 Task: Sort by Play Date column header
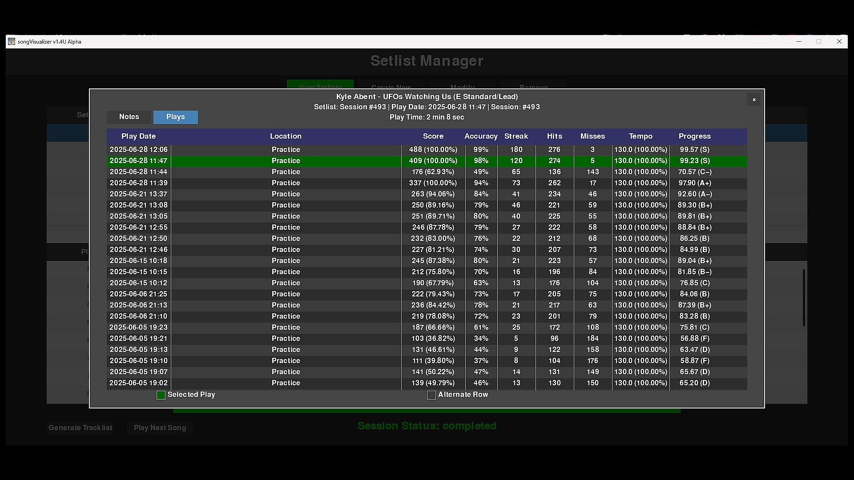point(138,136)
